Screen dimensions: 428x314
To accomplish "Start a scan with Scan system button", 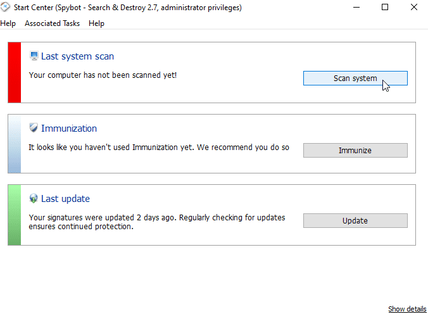I will tap(355, 78).
